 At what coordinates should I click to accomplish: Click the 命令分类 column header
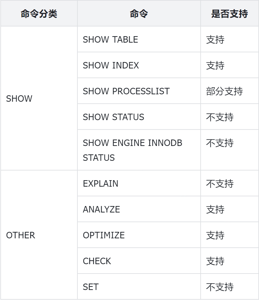point(39,14)
